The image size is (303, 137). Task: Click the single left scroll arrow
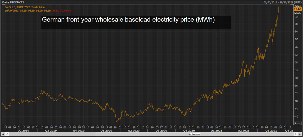coord(7,135)
